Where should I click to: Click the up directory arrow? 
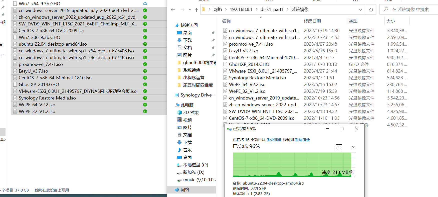pyautogui.click(x=196, y=10)
